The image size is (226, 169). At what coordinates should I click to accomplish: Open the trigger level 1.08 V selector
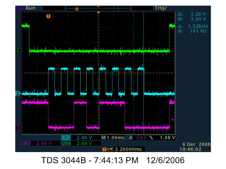coord(168,138)
